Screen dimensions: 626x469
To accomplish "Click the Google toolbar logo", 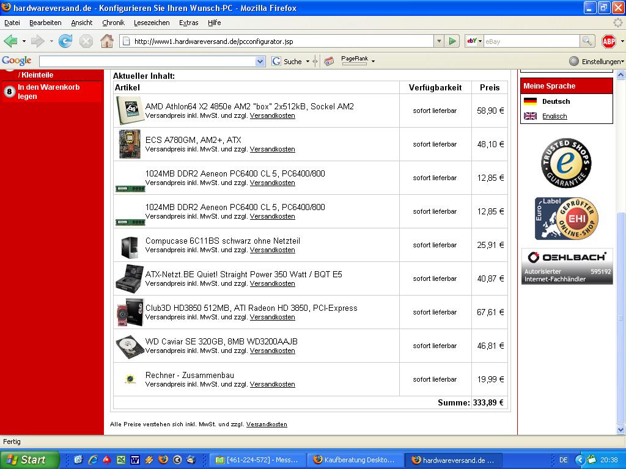I will (x=17, y=60).
